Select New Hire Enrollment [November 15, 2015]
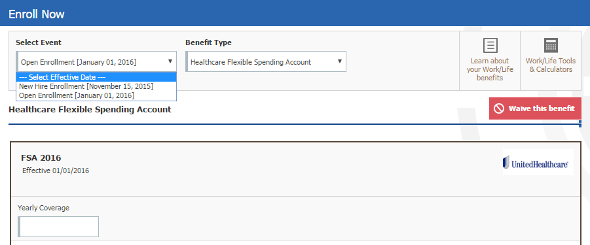590x245 pixels. 96,86
